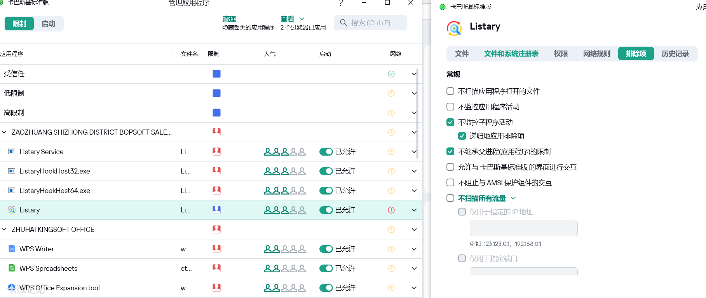
Task: Uncheck 递归地应用排除项 checkbox
Action: 462,136
